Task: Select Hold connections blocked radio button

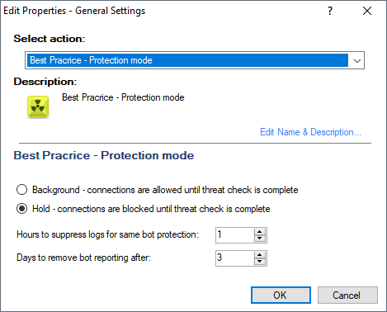Action: tap(21, 209)
